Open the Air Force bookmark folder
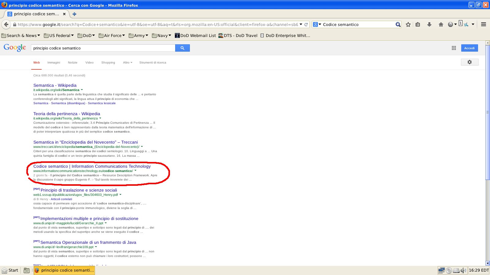 112,35
